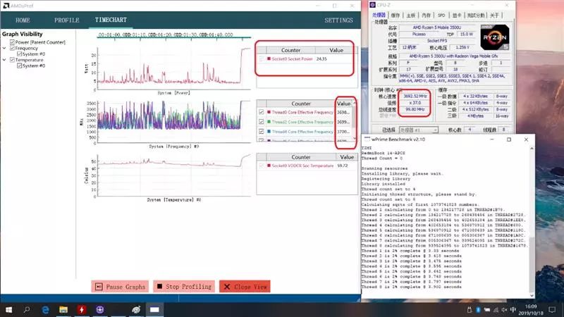Toggle the Frequency checkbox in Graph Visibility
564x317 pixels.
click(x=12, y=48)
